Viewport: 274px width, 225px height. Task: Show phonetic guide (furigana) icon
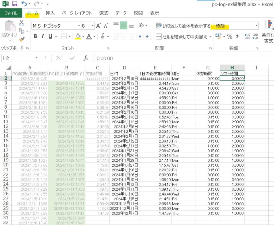103,36
